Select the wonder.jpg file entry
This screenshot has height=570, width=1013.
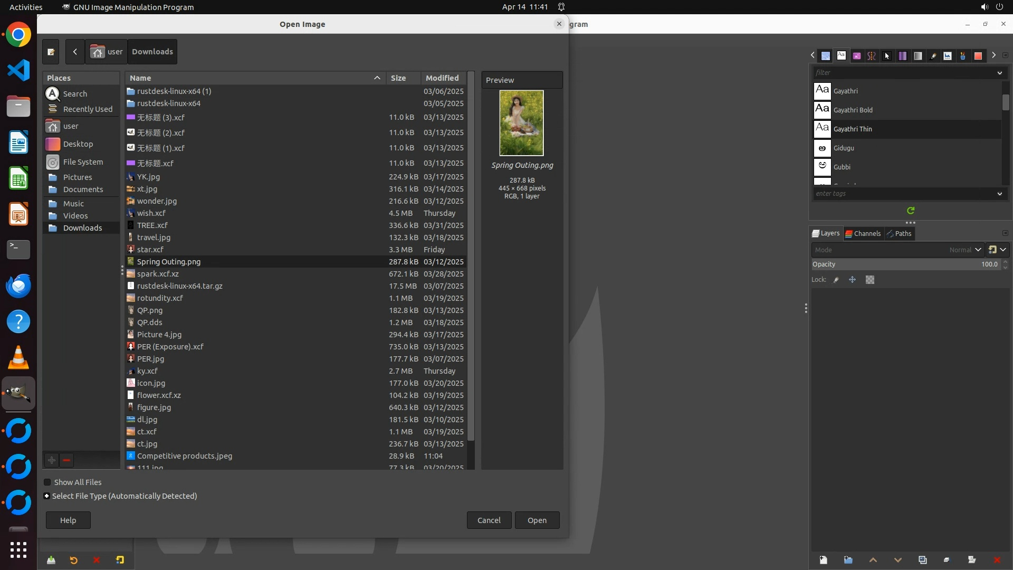(157, 201)
